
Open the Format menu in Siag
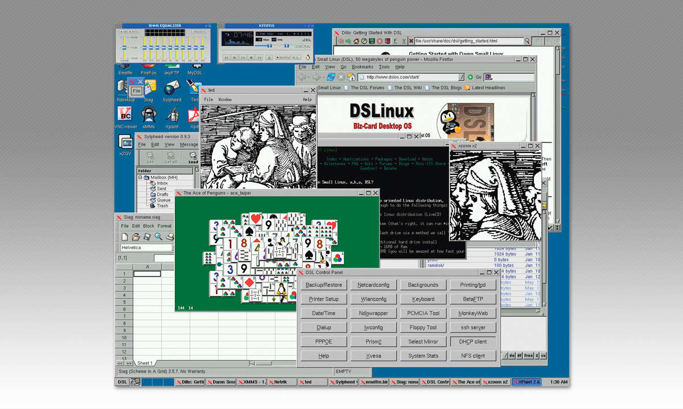[164, 226]
